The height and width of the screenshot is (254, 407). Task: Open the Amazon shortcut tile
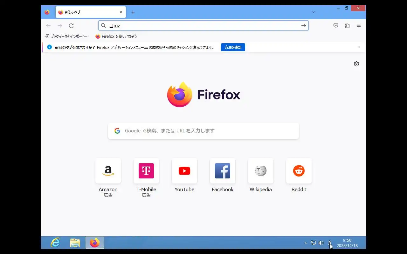(x=108, y=171)
